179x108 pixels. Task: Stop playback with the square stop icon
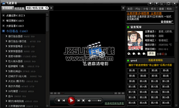tap(59, 100)
